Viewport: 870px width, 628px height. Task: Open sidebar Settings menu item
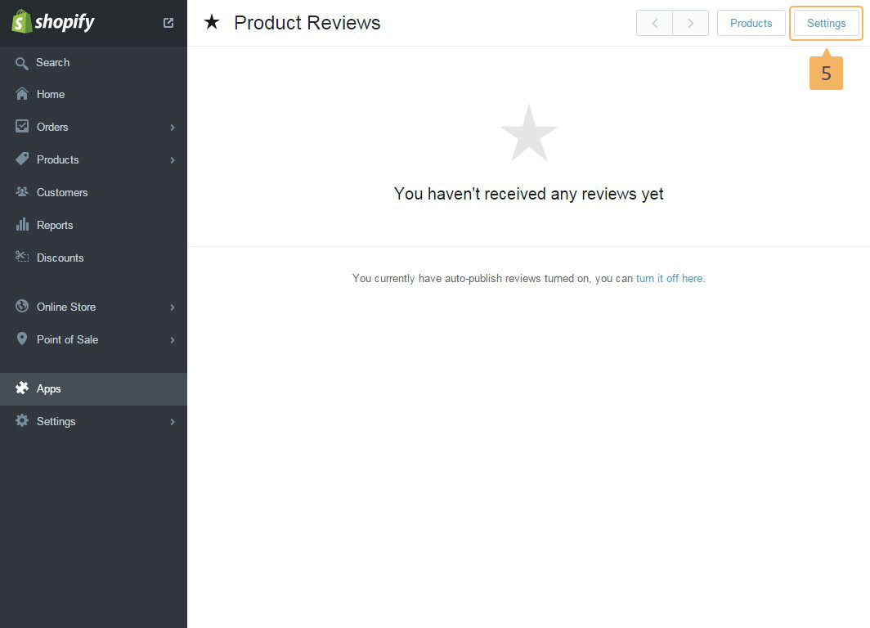pos(56,421)
